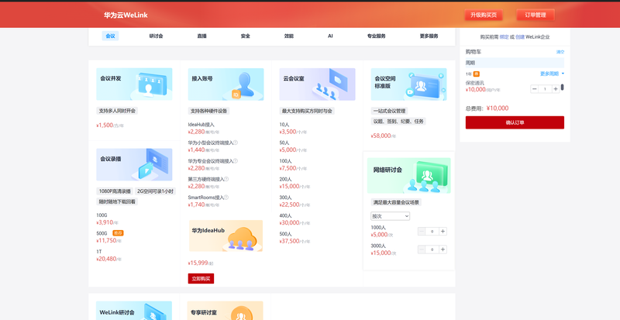Click the 订单管理 button

pos(536,15)
